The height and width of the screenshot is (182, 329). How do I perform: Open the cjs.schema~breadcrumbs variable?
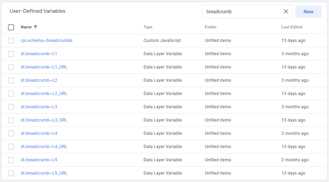click(47, 40)
